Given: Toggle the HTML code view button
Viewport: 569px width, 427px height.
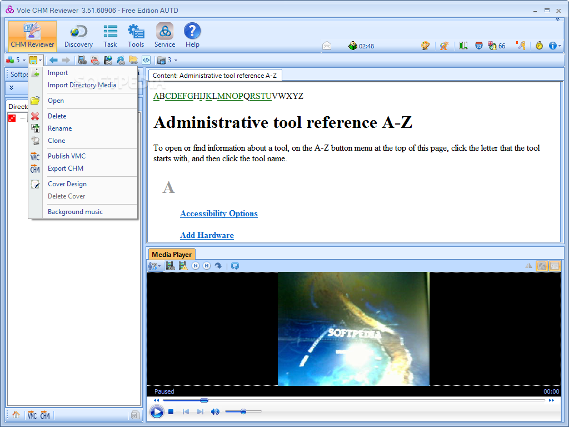Looking at the screenshot, I should click(x=146, y=60).
